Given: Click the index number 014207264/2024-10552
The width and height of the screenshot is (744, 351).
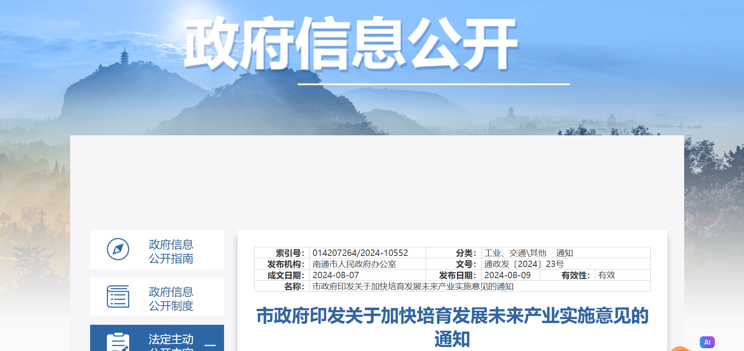Looking at the screenshot, I should click(360, 253).
